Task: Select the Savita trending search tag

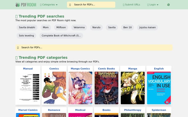Action: coord(112,27)
